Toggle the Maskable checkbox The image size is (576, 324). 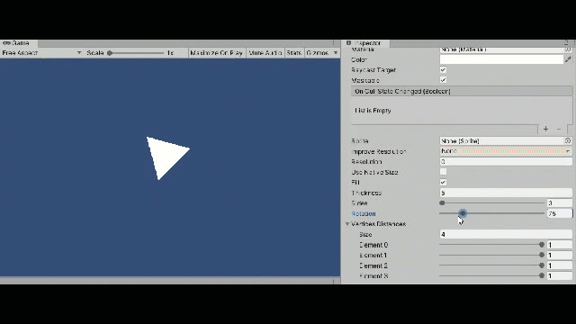pyautogui.click(x=443, y=80)
